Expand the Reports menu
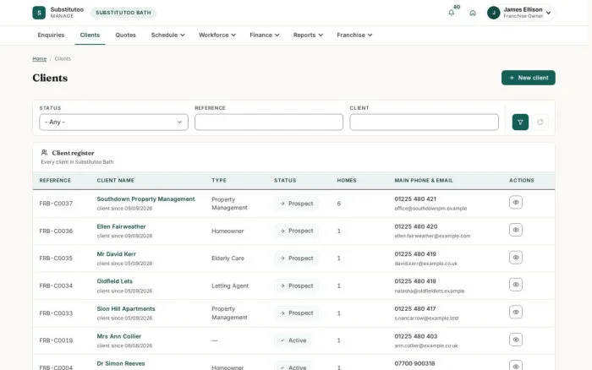592x370 pixels. tap(308, 35)
